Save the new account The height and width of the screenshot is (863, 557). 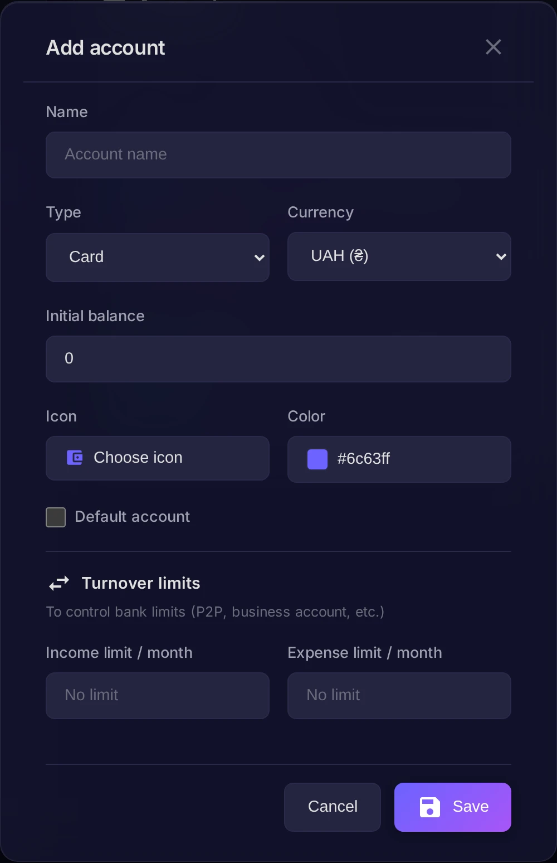click(453, 807)
